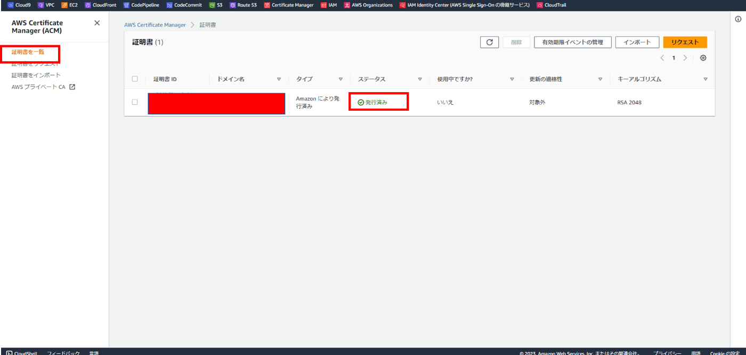Sort by キーアルゴリズム column arrow

coord(706,79)
